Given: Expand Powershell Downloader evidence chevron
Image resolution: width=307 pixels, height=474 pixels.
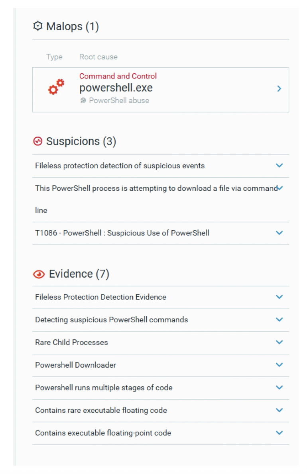Looking at the screenshot, I should [279, 365].
